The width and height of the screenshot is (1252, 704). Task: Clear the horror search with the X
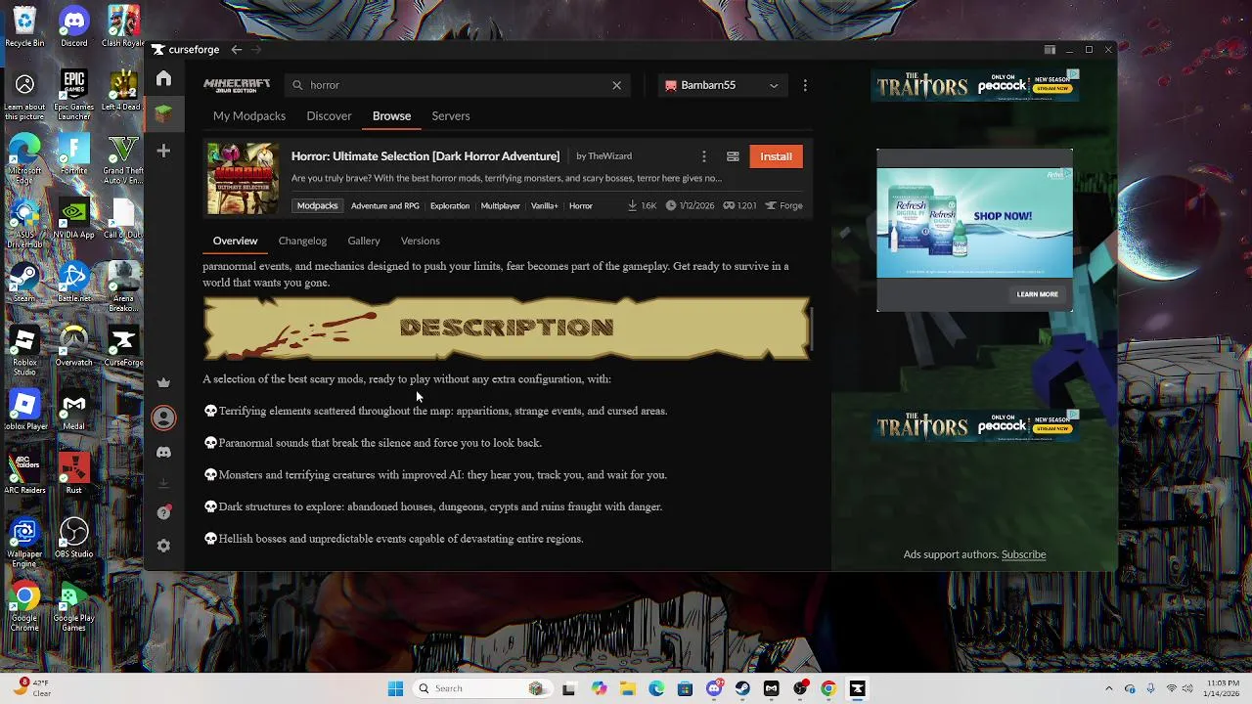(616, 85)
